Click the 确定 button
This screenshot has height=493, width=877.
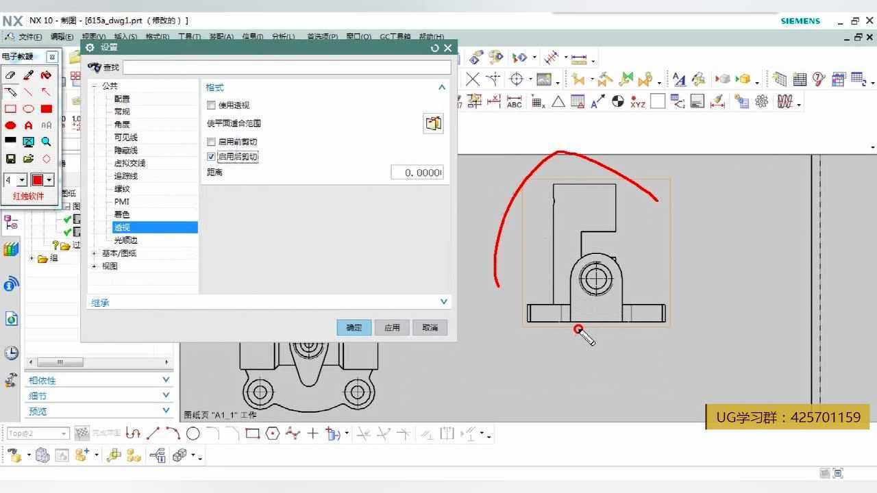tap(354, 327)
